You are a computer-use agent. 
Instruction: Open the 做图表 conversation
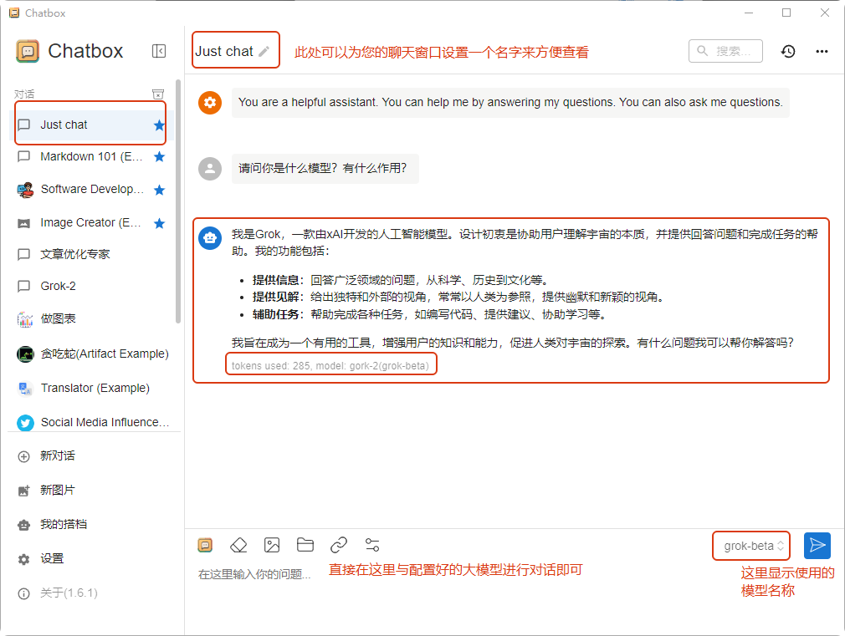(x=90, y=318)
